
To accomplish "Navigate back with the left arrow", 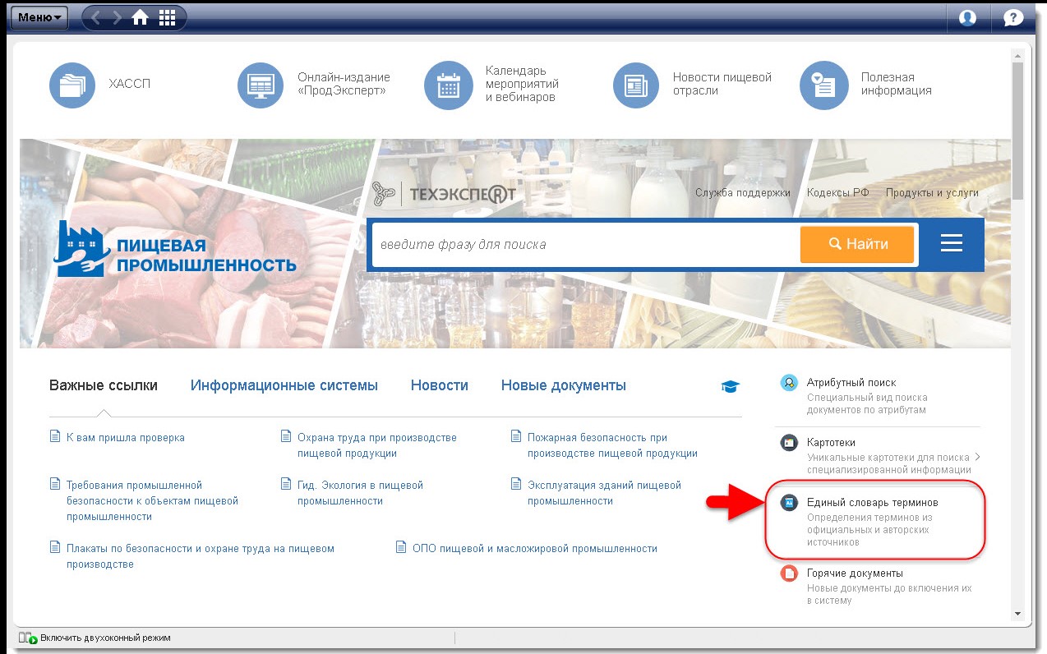I will (x=97, y=17).
